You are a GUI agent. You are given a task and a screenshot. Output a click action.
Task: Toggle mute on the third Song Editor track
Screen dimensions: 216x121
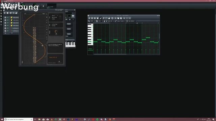point(8,23)
